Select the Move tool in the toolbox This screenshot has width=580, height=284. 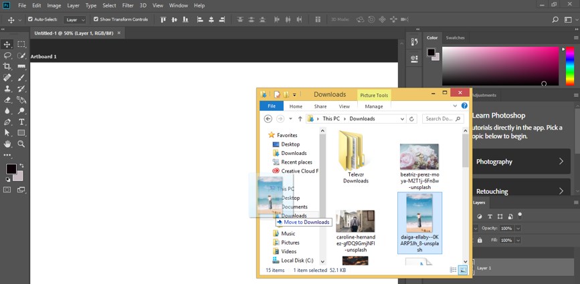[8, 44]
